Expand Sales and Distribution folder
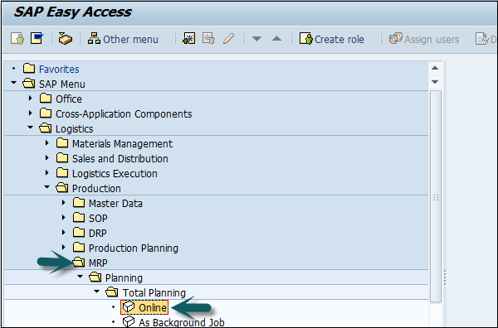The image size is (498, 328). pyautogui.click(x=47, y=158)
